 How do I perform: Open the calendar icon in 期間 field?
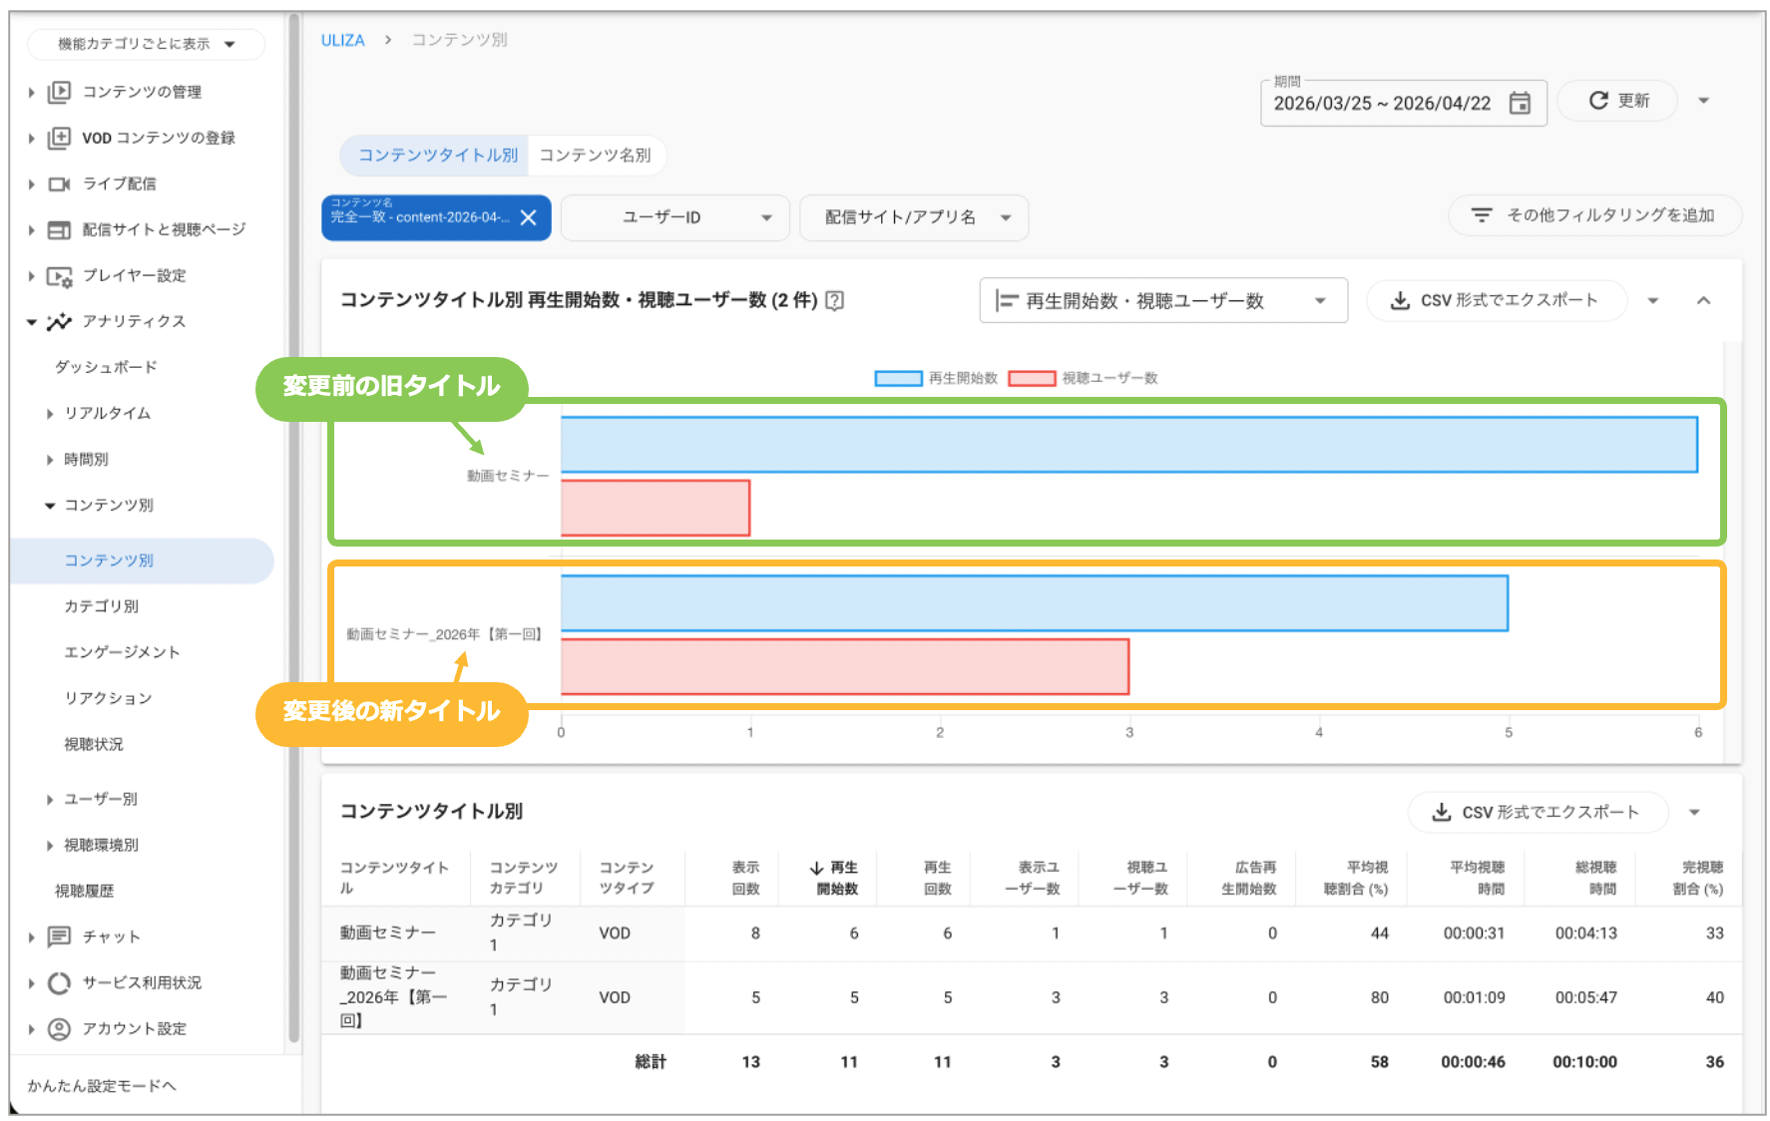point(1519,103)
